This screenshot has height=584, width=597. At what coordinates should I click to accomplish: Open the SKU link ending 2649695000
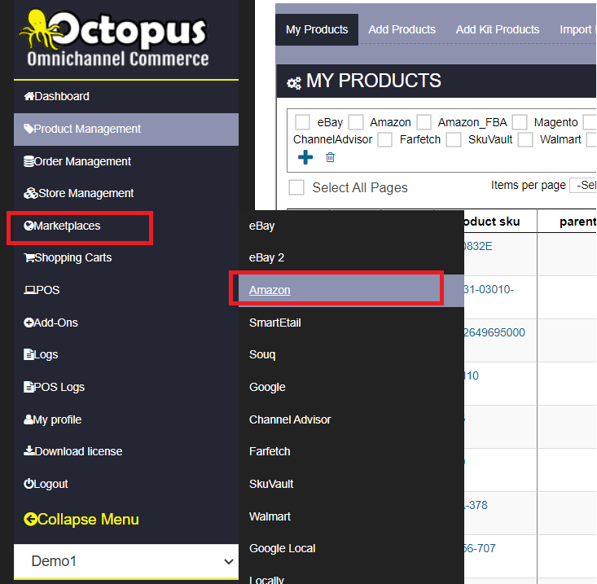(x=494, y=333)
